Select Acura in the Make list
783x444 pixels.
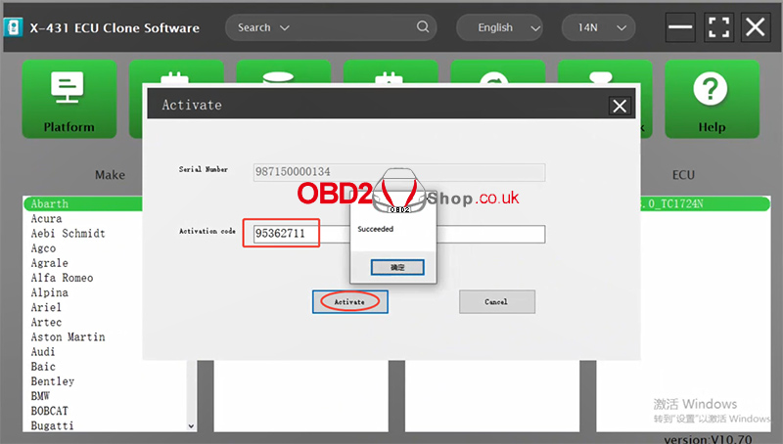(46, 218)
